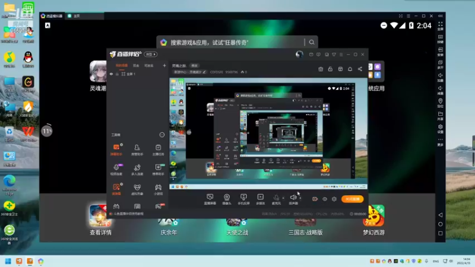
Task: Select the 全屏 1 source row
Action: point(138,74)
